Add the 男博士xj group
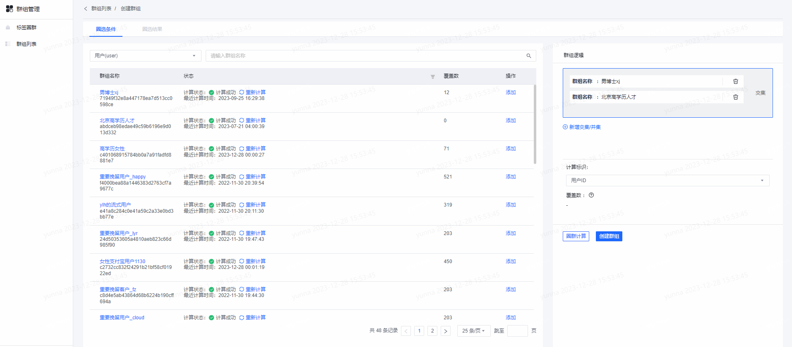The image size is (792, 347). click(x=511, y=93)
